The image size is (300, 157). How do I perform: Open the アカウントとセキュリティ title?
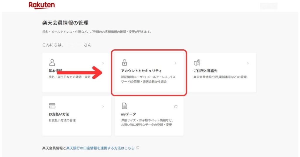click(141, 71)
